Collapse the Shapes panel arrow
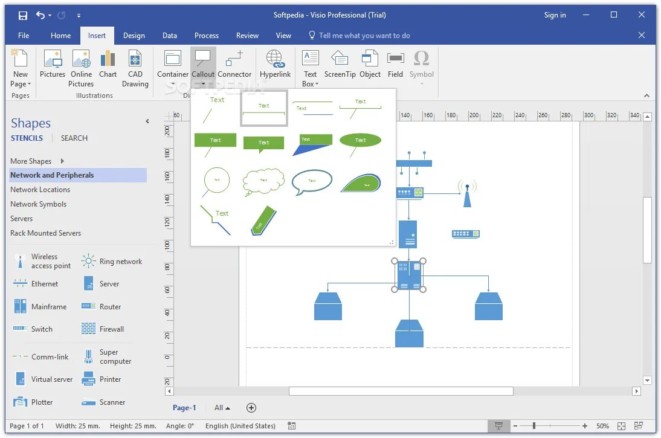661x438 pixels. click(x=147, y=121)
